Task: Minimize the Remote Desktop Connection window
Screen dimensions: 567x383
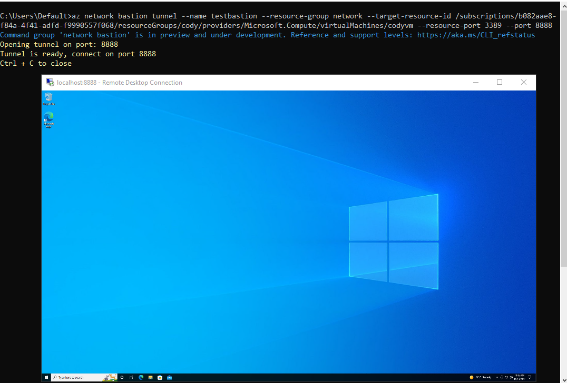Action: coord(476,82)
